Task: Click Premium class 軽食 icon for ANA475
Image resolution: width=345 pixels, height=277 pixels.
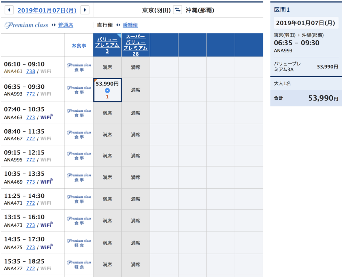Action: coord(79,243)
